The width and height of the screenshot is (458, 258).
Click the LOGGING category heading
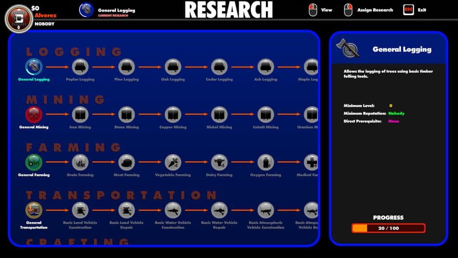(x=74, y=52)
